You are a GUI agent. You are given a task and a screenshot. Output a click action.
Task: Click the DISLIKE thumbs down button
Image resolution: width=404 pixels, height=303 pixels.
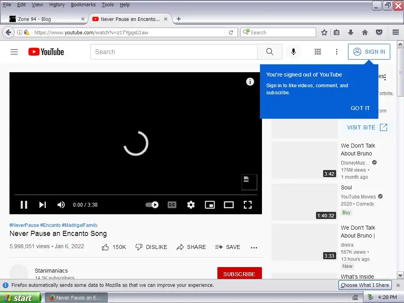[151, 247]
